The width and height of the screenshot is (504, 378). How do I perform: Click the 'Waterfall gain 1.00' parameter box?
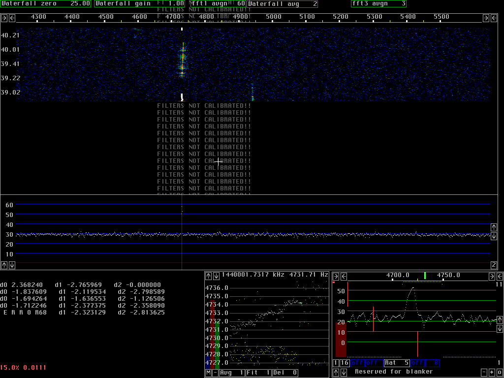pyautogui.click(x=140, y=3)
